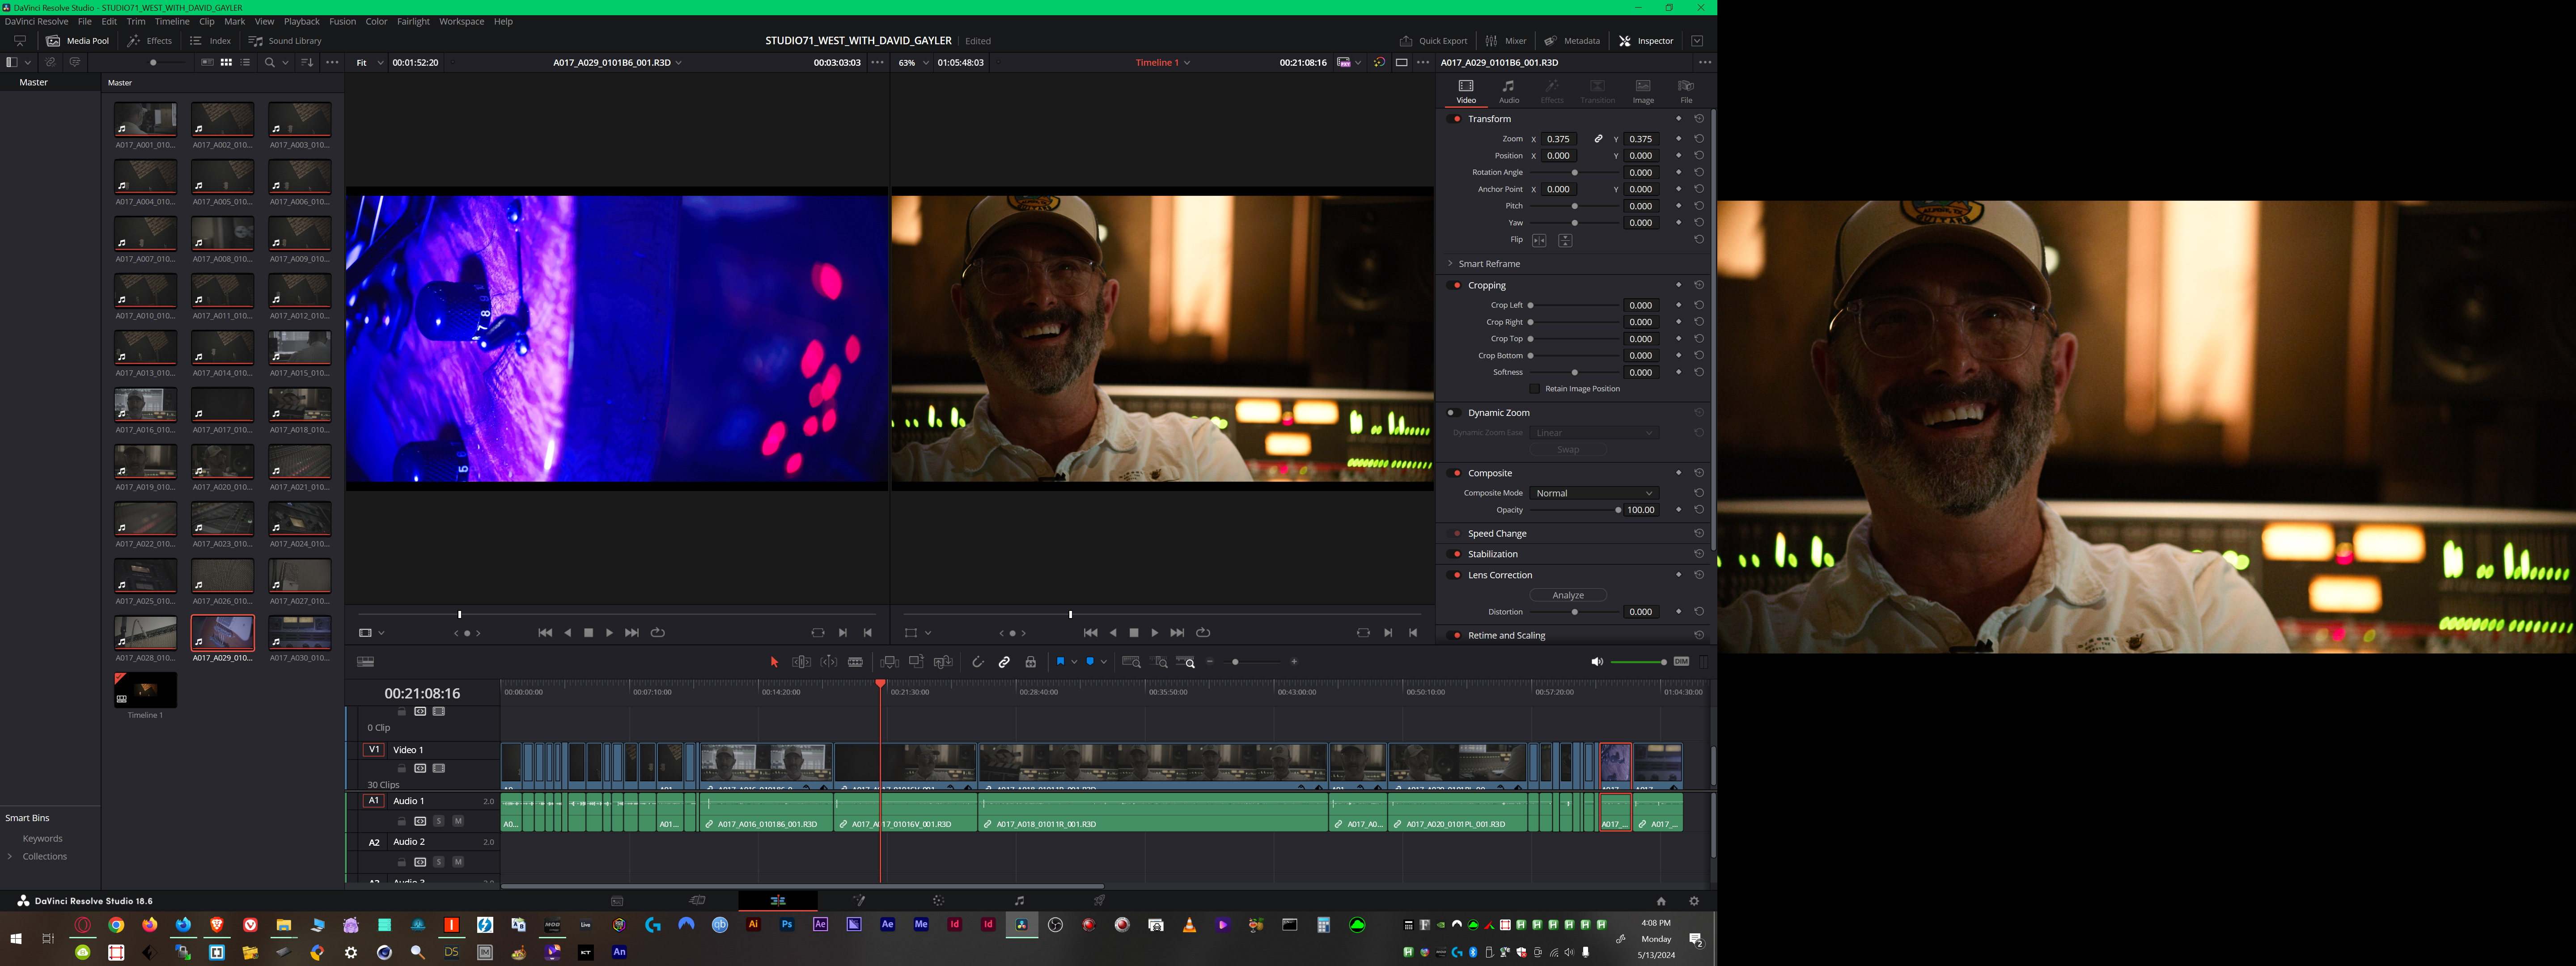The height and width of the screenshot is (966, 2576).
Task: Add keyframe for Transform section
Action: pos(1678,118)
